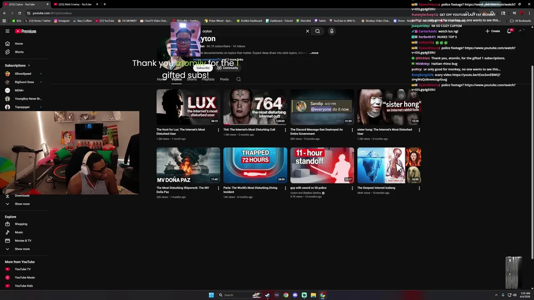Open options menu for Hunt for Lux video
The image size is (534, 300).
[218, 130]
